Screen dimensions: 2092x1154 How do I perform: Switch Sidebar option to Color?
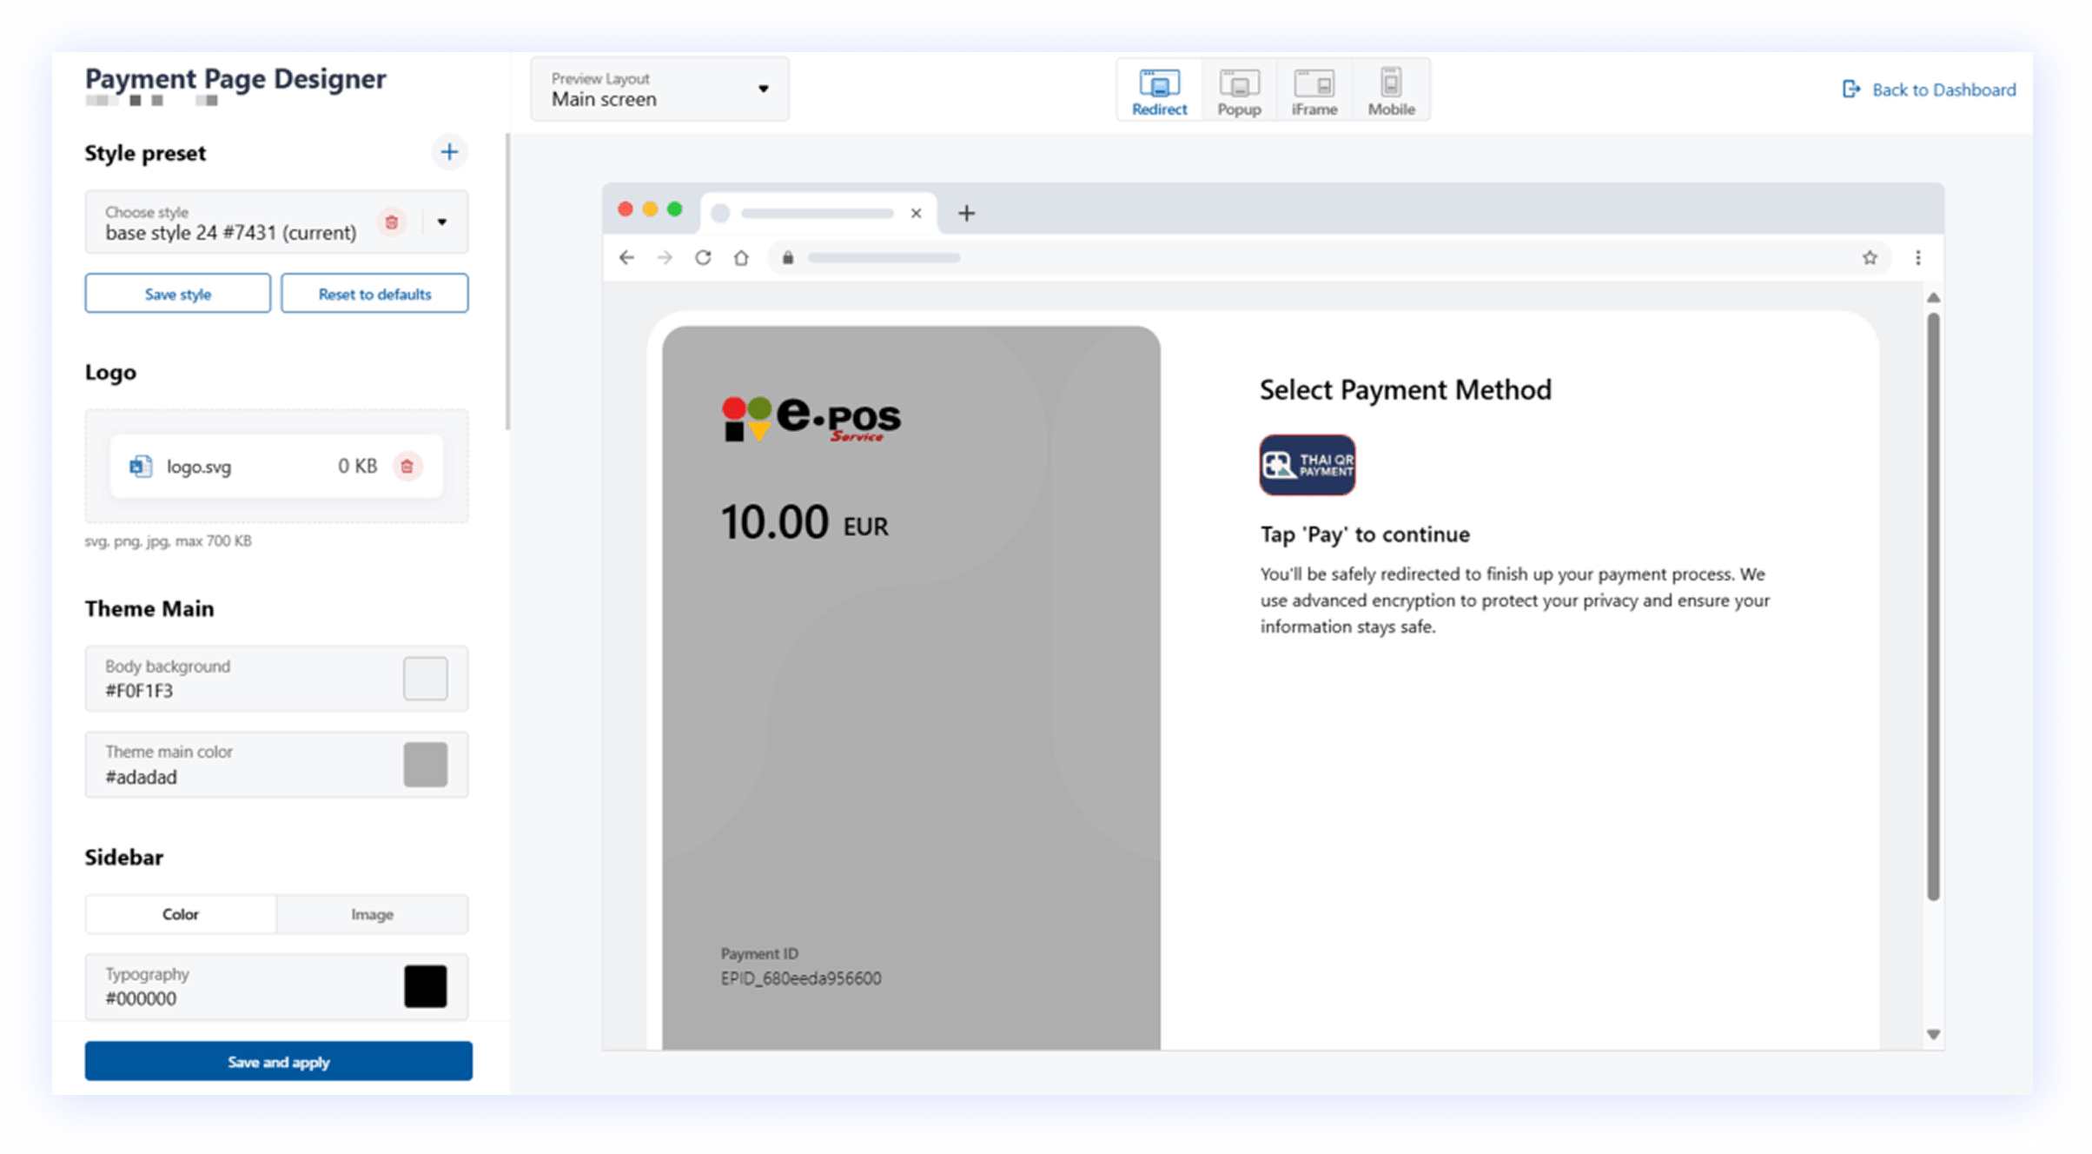[181, 914]
